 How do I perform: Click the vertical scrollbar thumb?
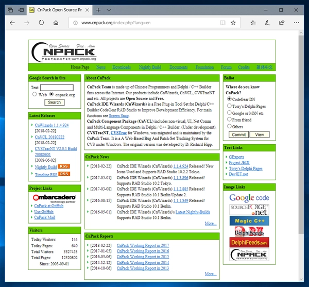301,134
